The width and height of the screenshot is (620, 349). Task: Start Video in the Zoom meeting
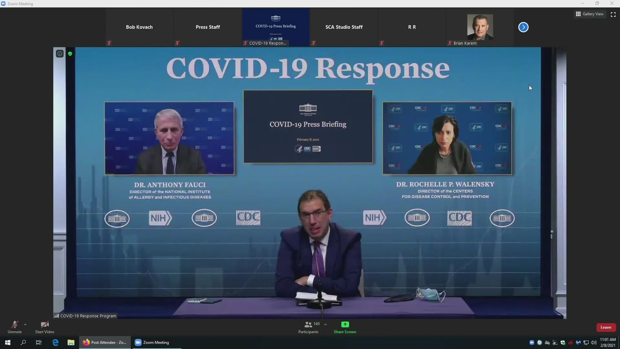pos(45,327)
